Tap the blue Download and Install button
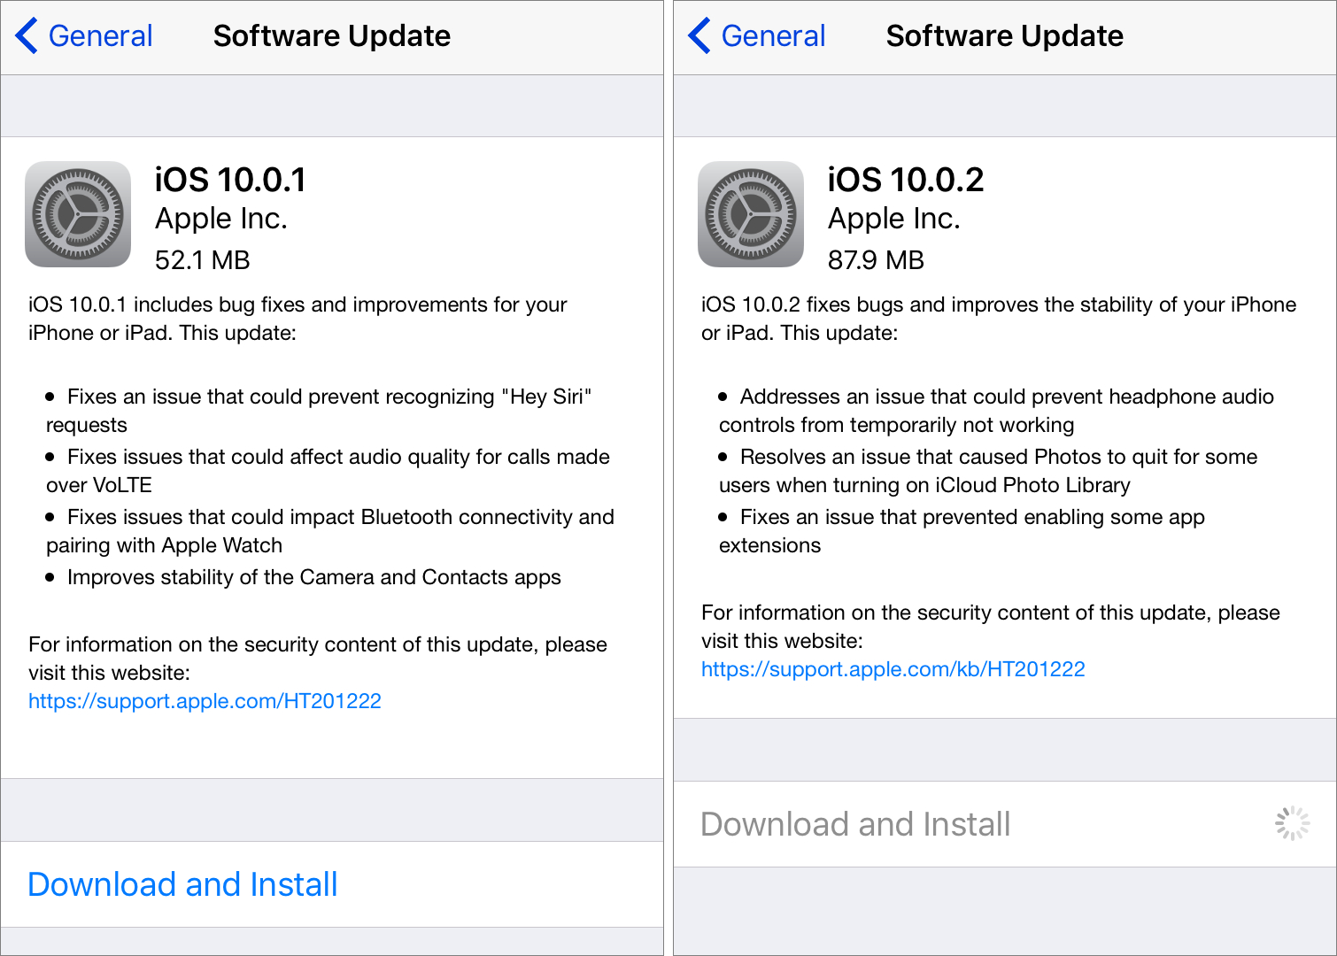The width and height of the screenshot is (1337, 956). [183, 884]
